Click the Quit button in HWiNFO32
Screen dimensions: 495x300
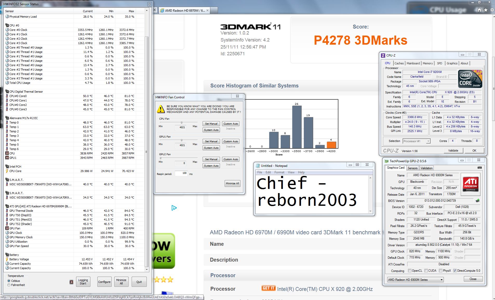[139, 282]
